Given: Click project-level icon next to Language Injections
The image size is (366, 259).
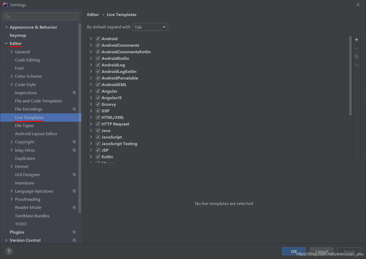Looking at the screenshot, I should click(x=74, y=191).
